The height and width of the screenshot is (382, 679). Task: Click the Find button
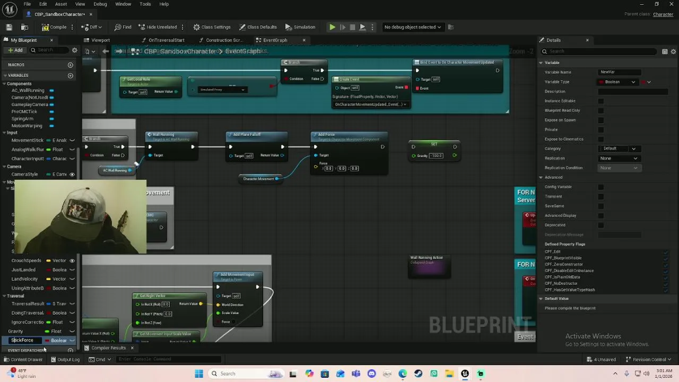pyautogui.click(x=123, y=27)
